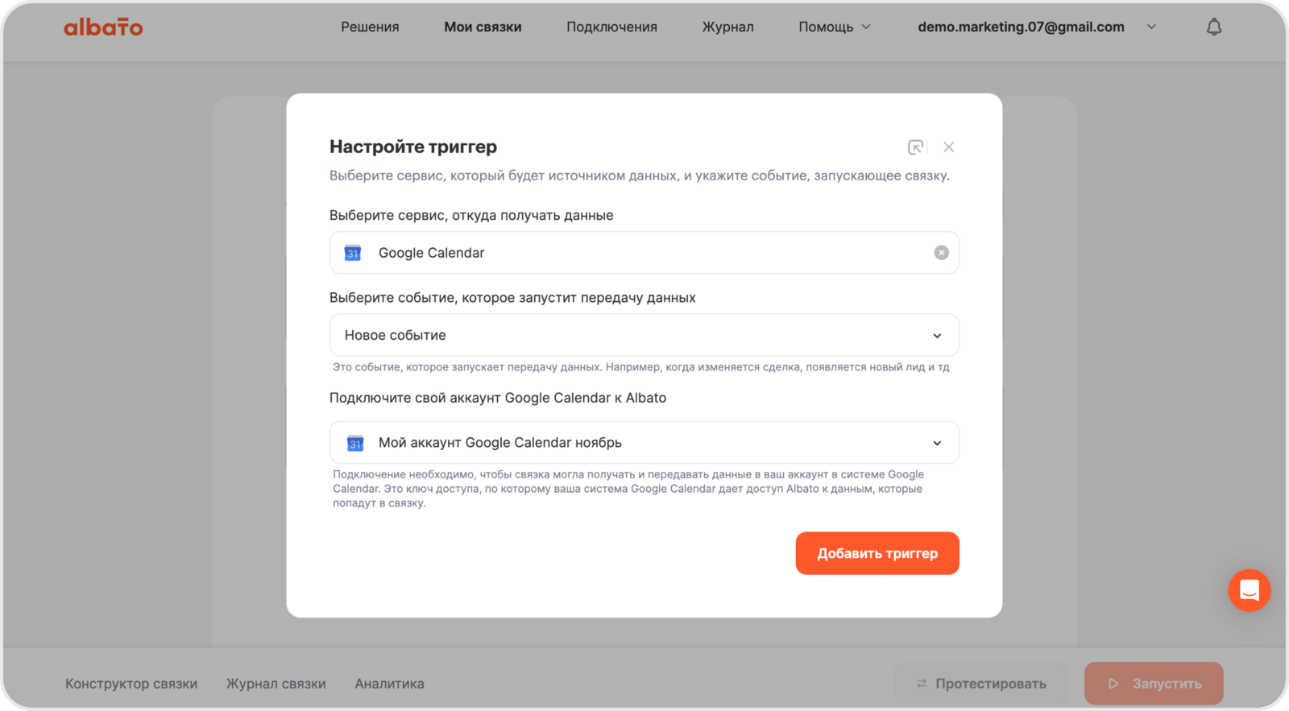Go to Решения in navigation
This screenshot has height=711, width=1289.
click(x=370, y=27)
